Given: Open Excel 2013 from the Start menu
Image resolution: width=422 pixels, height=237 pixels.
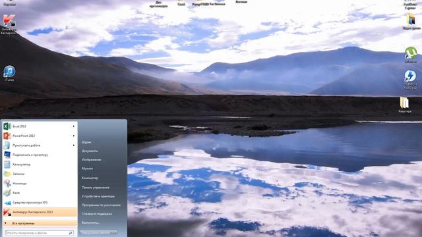Looking at the screenshot, I should tap(40, 126).
